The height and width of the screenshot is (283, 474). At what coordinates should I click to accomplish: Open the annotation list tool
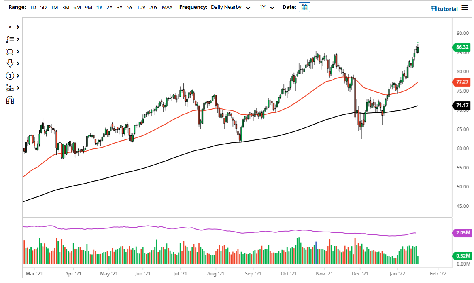(11, 39)
